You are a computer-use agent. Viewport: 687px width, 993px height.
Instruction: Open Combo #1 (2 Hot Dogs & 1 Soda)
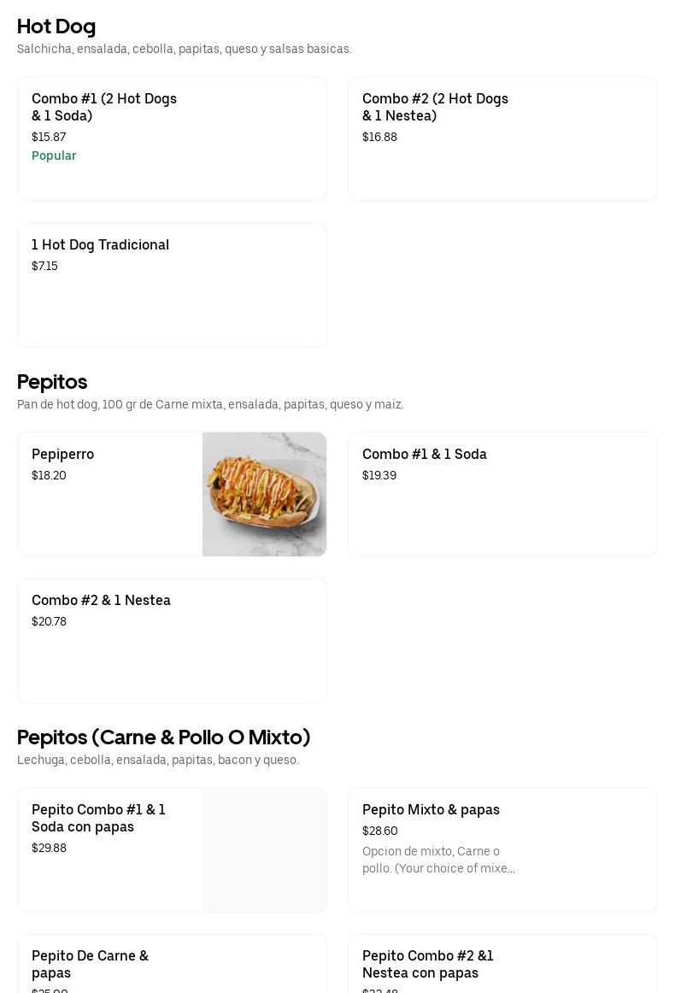(x=104, y=107)
